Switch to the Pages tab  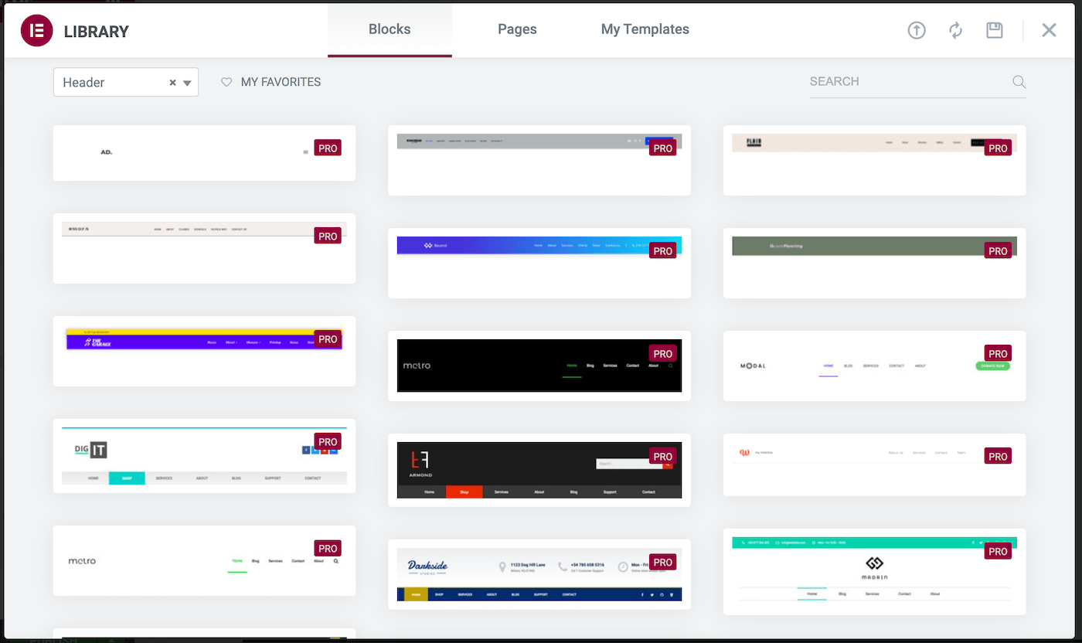click(517, 29)
